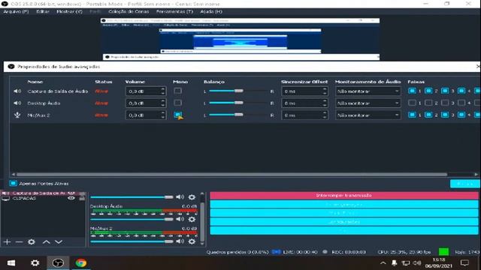Image resolution: width=481 pixels, height=270 pixels.
Task: Enable track 1 for Desktop Áudio
Action: tap(412, 103)
